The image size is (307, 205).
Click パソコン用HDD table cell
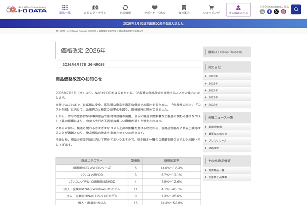coord(92,175)
